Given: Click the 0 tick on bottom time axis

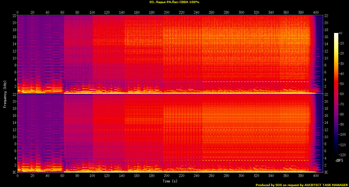Looking at the screenshot, I should (x=18, y=176).
